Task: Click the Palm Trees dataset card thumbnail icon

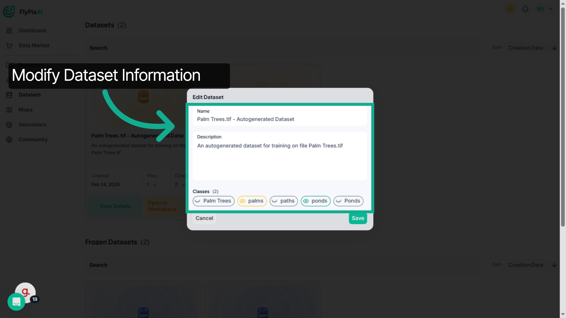Action: (x=143, y=97)
